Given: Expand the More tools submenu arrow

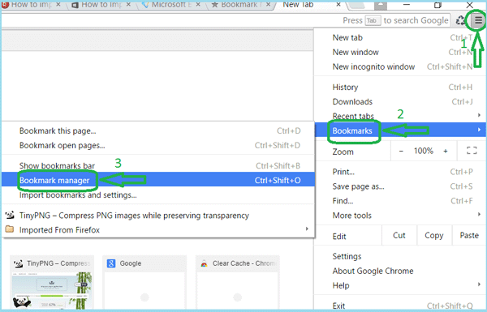Looking at the screenshot, I should click(479, 215).
